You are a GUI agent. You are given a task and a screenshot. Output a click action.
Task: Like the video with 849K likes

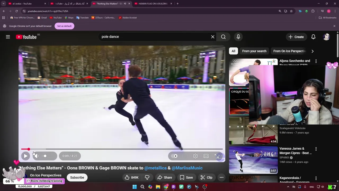click(132, 177)
